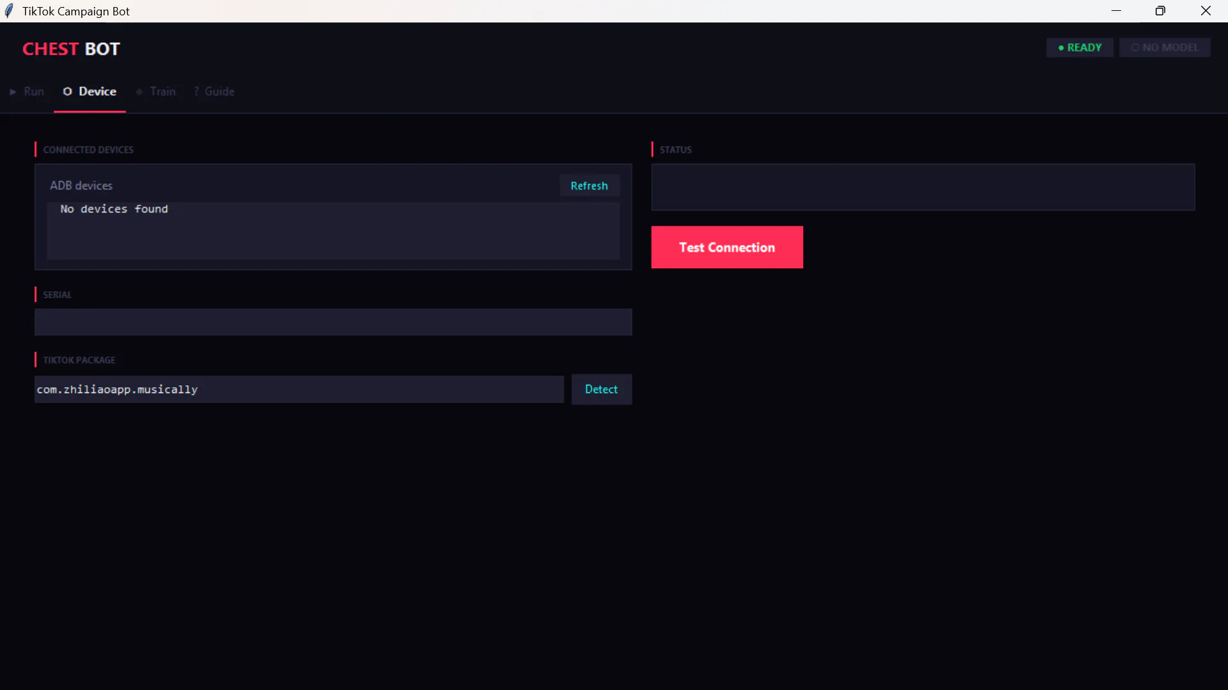Click the 'ADB devices' label
Viewport: 1228px width, 690px height.
pyautogui.click(x=81, y=186)
